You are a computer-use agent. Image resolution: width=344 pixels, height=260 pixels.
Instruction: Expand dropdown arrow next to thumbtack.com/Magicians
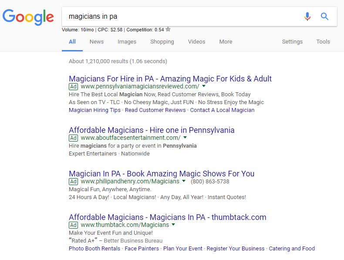click(173, 224)
